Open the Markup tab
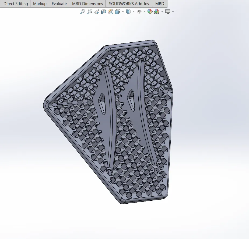This screenshot has height=239, width=249. 40,4
